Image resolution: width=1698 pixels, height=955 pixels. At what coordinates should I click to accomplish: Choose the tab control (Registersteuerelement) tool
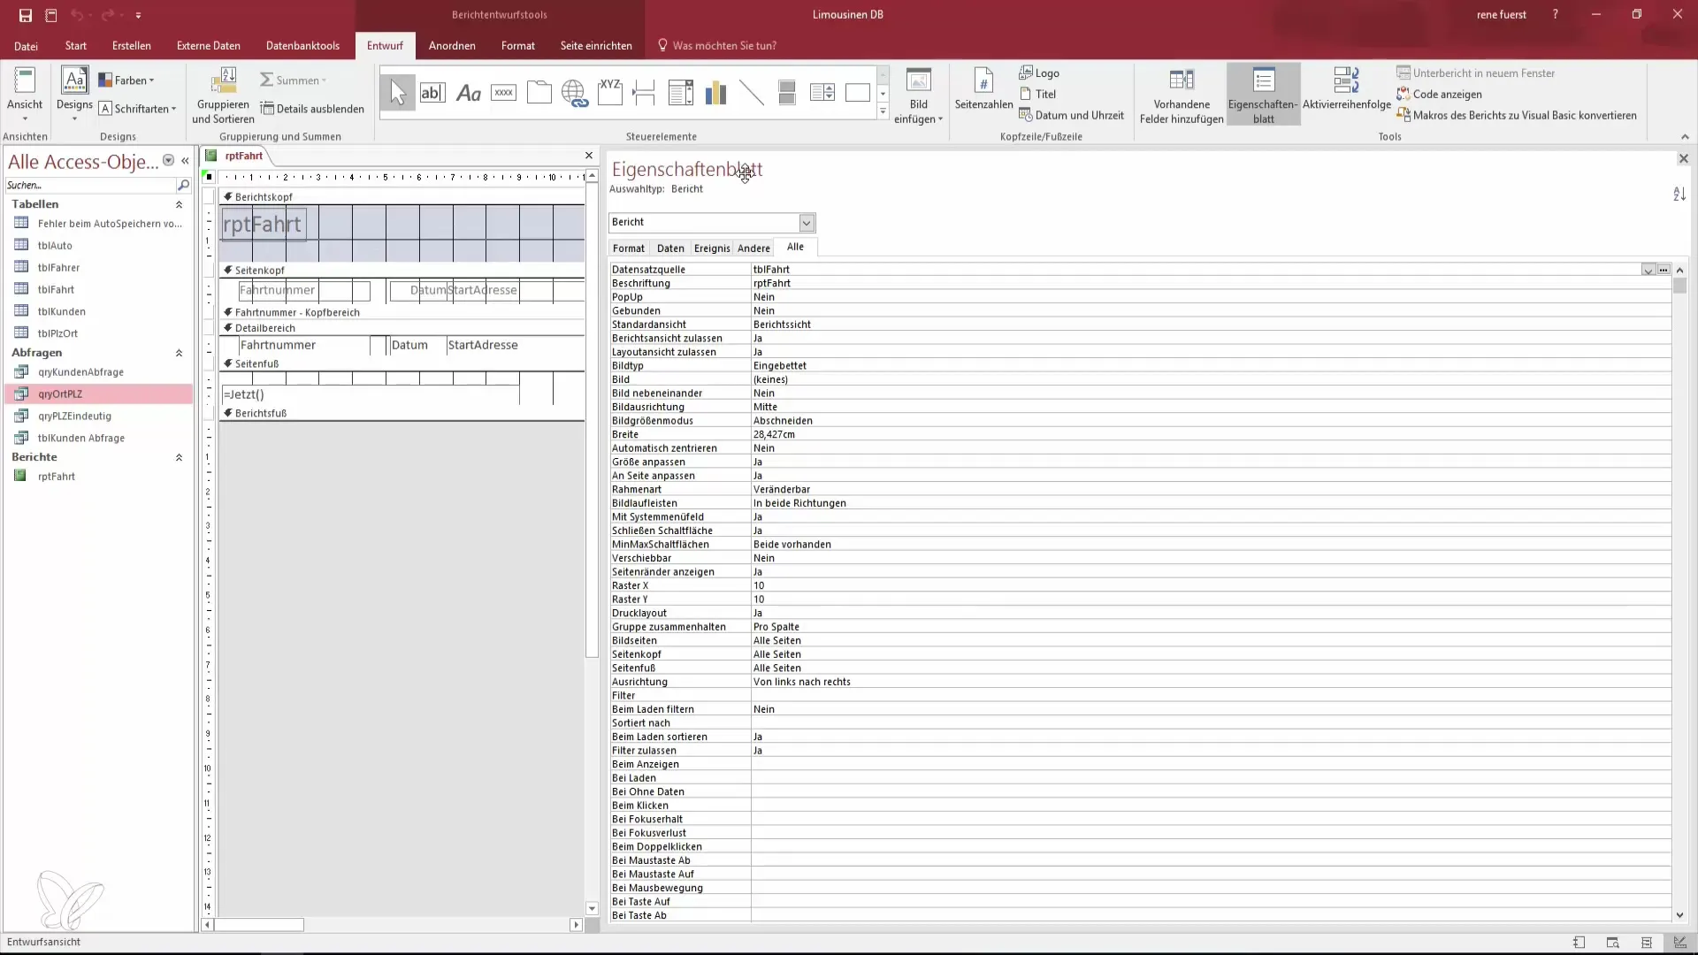(x=539, y=92)
